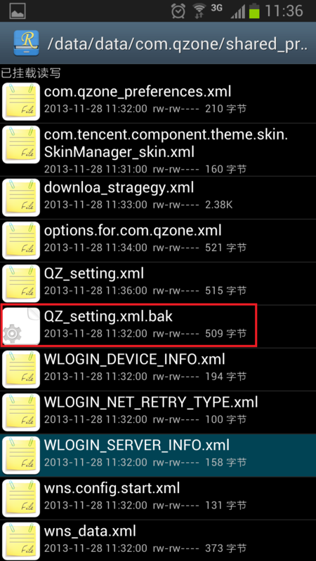
Task: Tap the Root Explorer app icon
Action: click(x=26, y=43)
